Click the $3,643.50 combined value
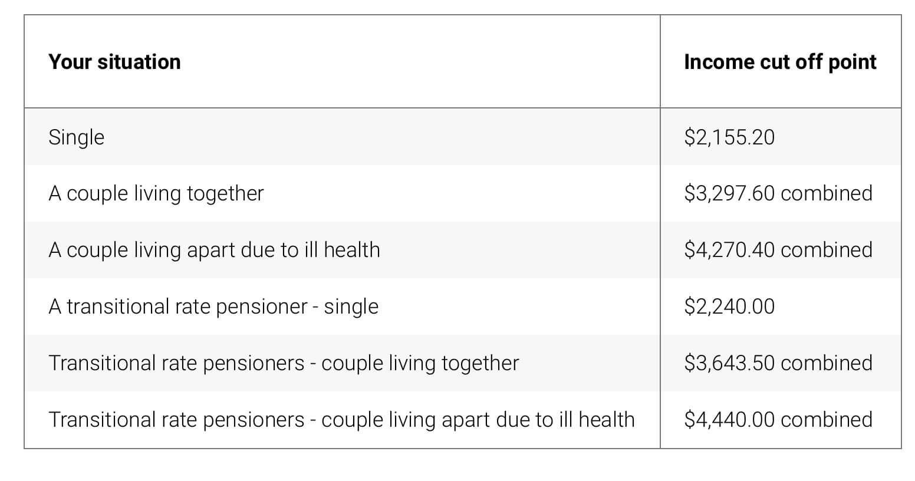Viewport: 915px width, 481px height. [778, 363]
